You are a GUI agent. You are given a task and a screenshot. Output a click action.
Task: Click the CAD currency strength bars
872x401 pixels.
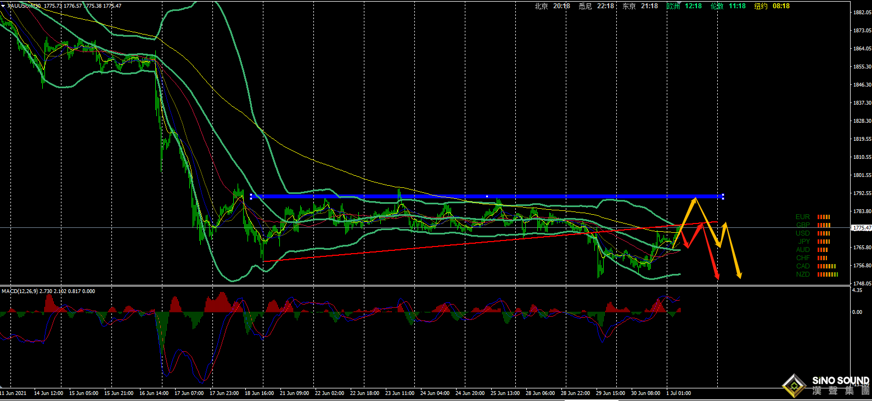tap(826, 266)
